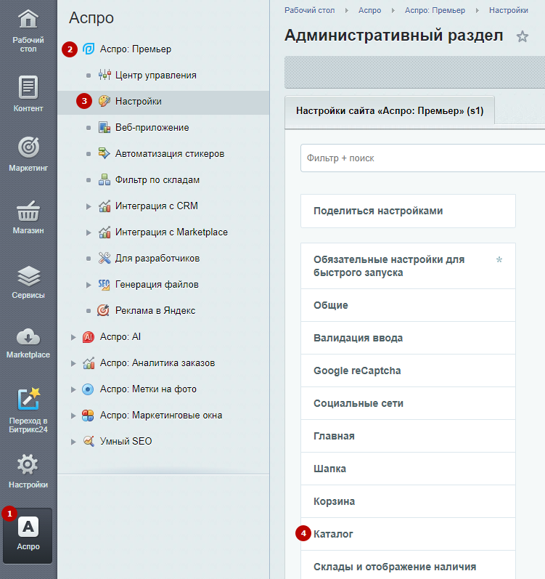545x579 pixels.
Task: Open the Сервисы layers icon
Action: point(28,276)
